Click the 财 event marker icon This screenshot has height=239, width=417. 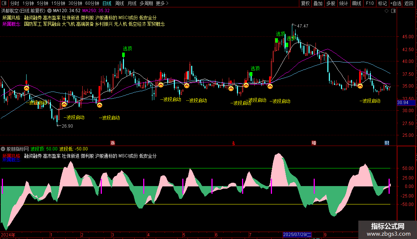click(x=387, y=143)
